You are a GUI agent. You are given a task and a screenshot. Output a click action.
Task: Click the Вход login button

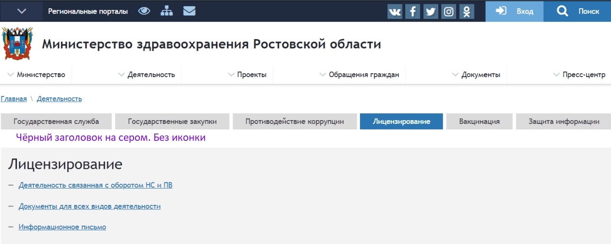point(515,11)
